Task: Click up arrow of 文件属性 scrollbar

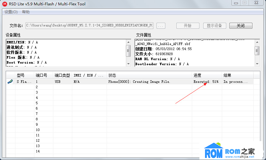Action: 257,42
